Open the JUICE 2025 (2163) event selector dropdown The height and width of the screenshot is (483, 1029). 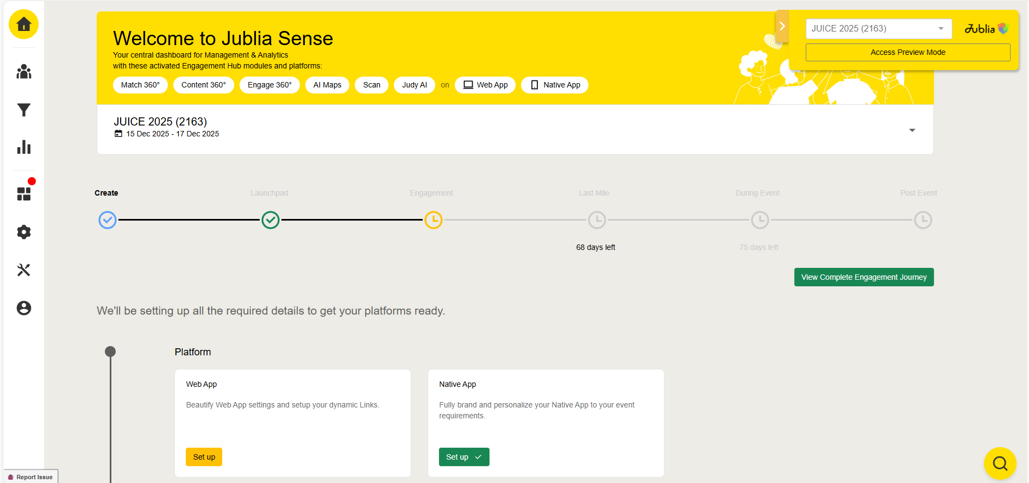coord(879,29)
